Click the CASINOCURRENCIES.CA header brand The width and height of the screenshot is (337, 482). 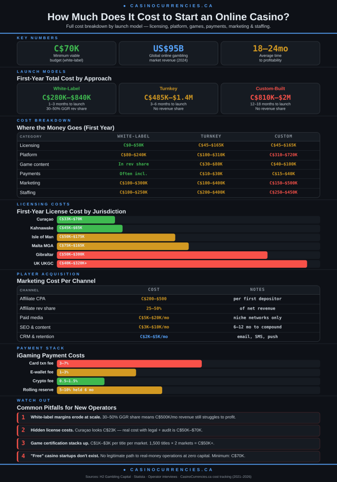click(x=168, y=6)
